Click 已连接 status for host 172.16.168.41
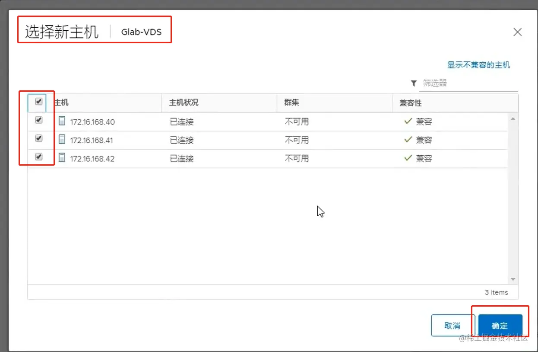This screenshot has height=352, width=538. coord(182,141)
